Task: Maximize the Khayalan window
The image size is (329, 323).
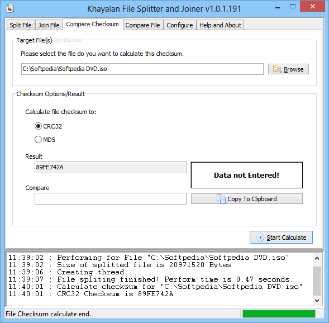Action: pyautogui.click(x=293, y=7)
